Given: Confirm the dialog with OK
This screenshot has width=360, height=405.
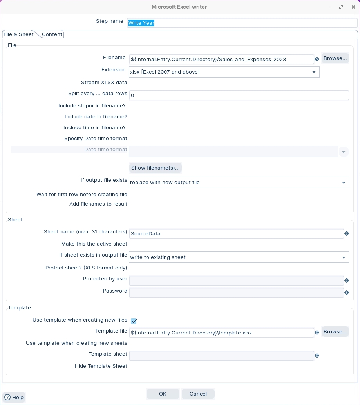Looking at the screenshot, I should point(163,394).
